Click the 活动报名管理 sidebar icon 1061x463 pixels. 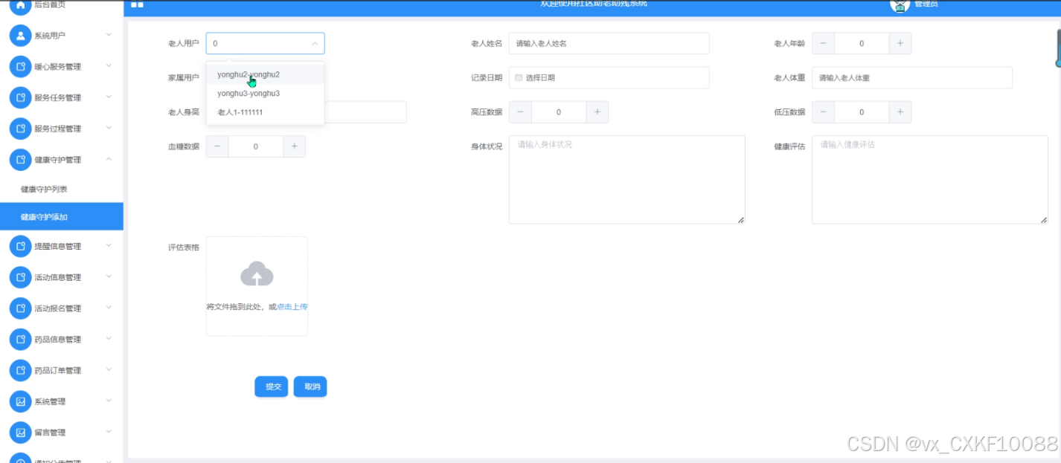click(20, 308)
